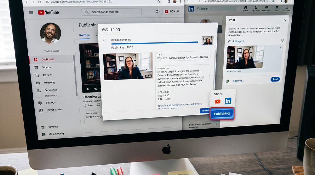Click the SIGN UP button

coord(172,11)
